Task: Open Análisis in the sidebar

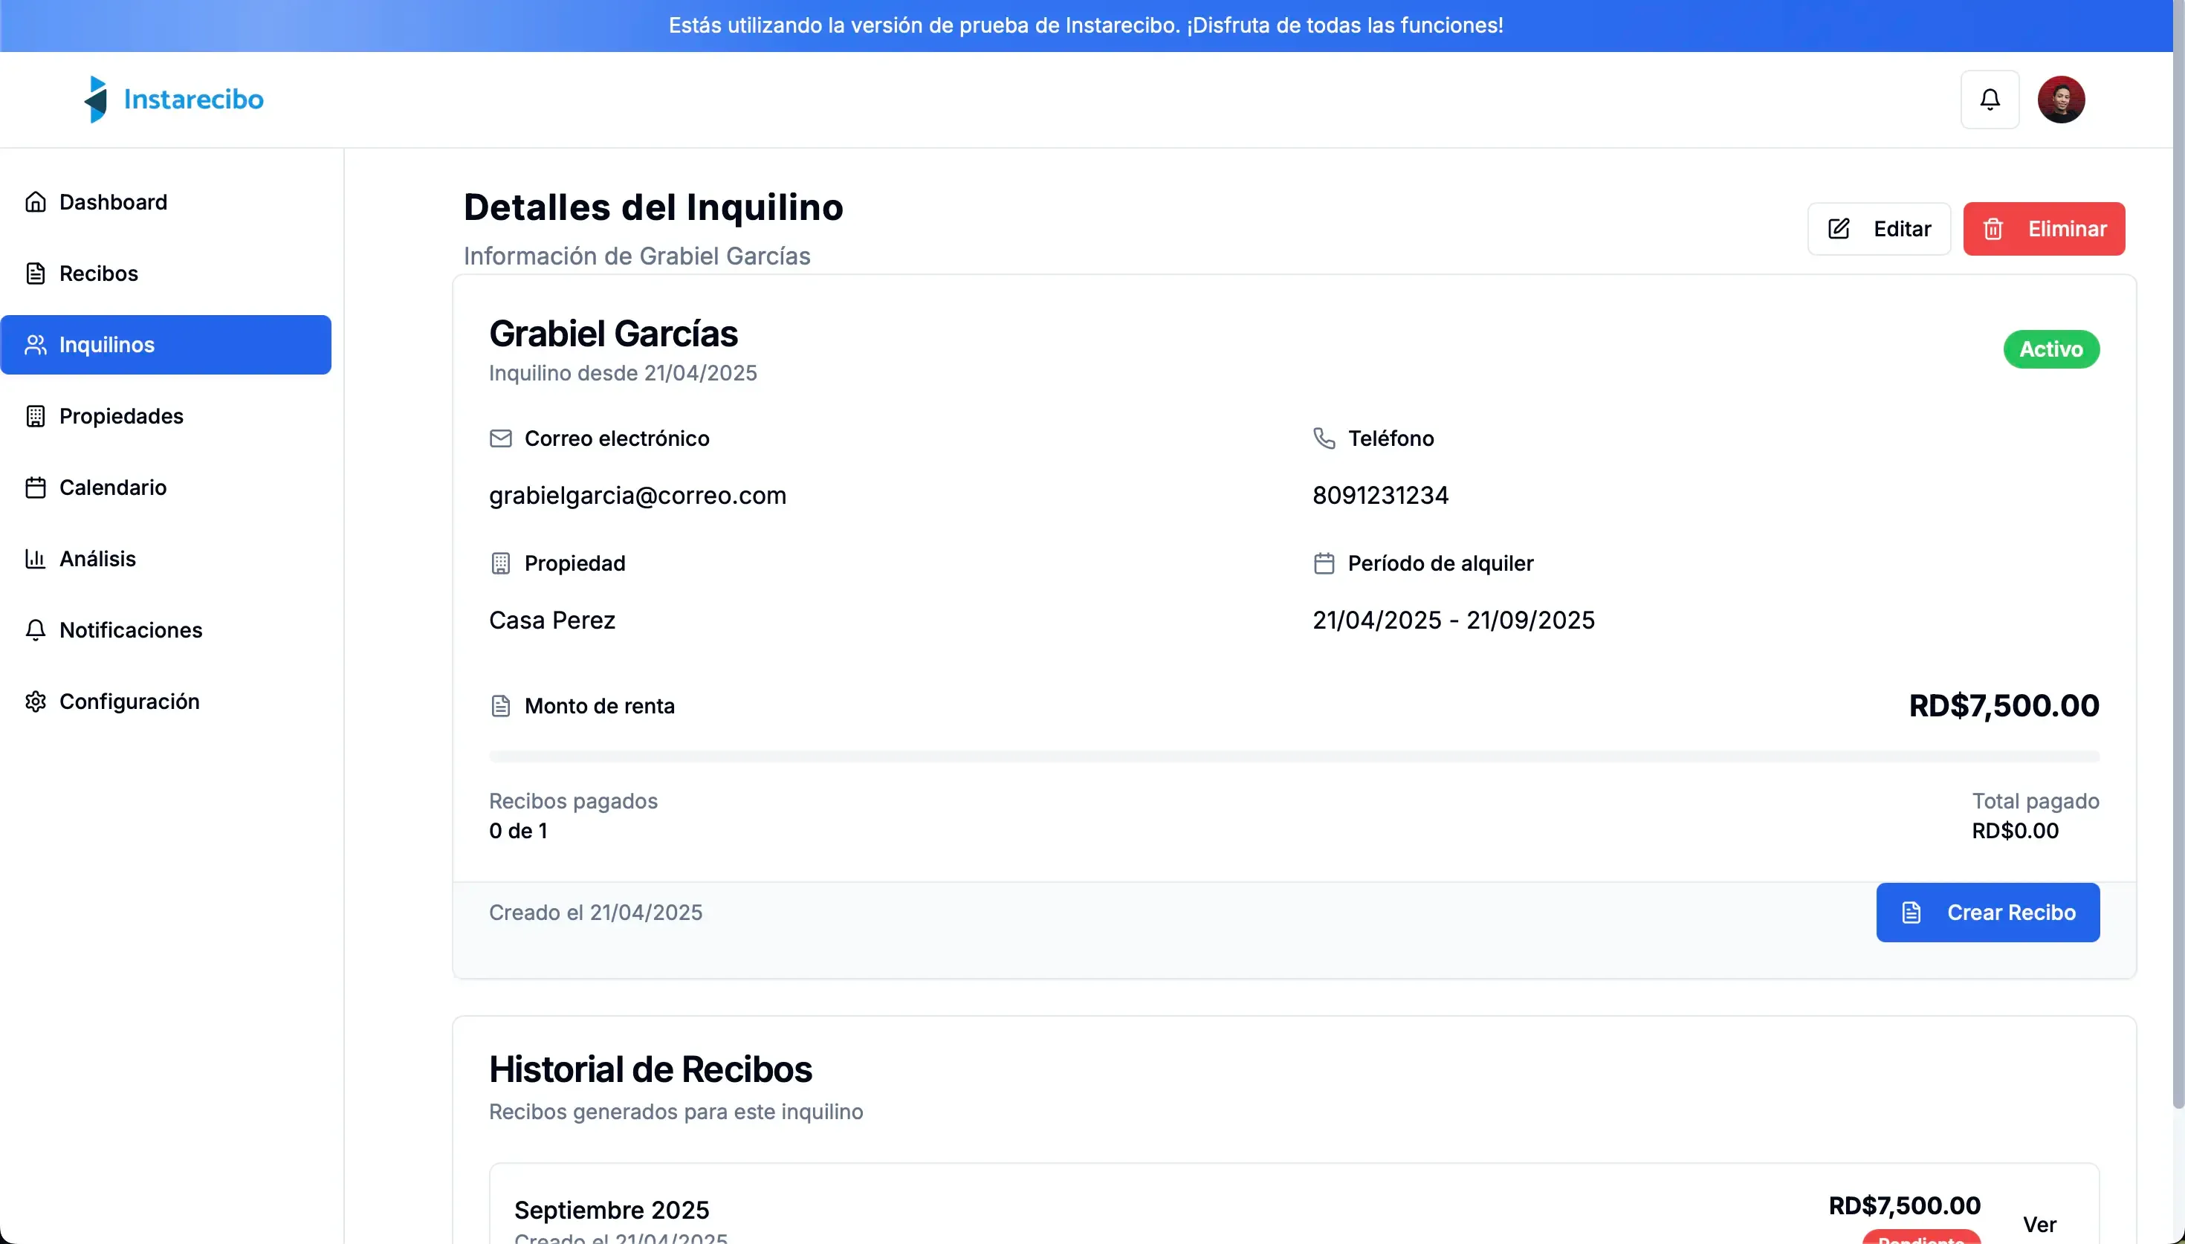Action: tap(166, 559)
